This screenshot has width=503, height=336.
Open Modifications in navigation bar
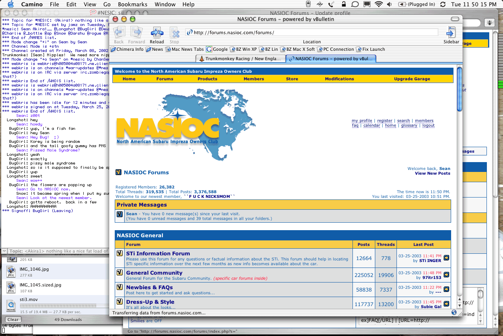click(x=340, y=79)
